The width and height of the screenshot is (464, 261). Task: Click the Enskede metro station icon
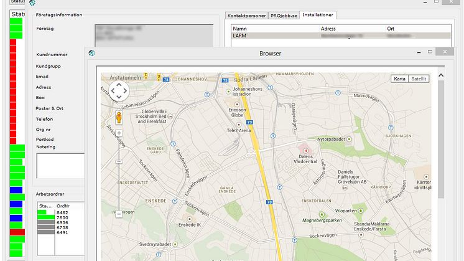click(x=175, y=201)
